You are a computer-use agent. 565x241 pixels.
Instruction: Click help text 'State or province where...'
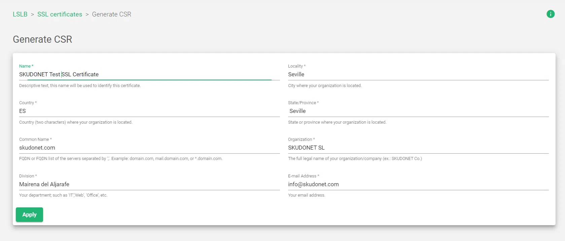337,122
